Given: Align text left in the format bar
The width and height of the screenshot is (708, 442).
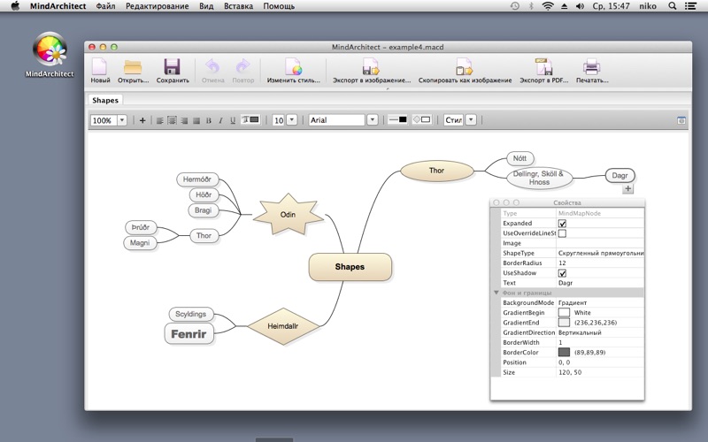Looking at the screenshot, I should tap(160, 120).
